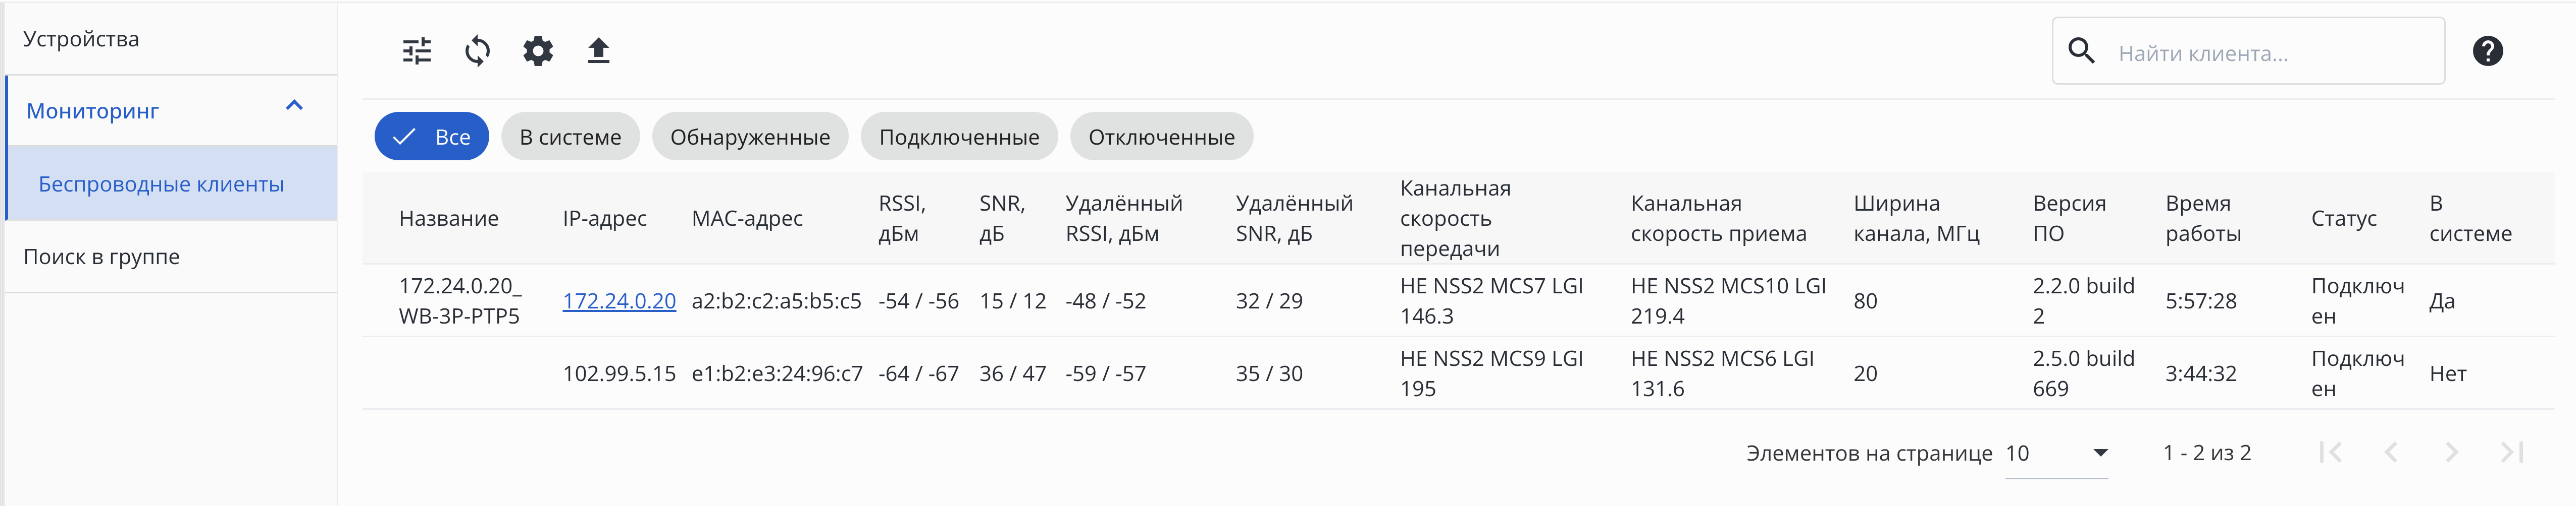Open the 172.24.0.20 IP address link
2576x506 pixels.
[x=619, y=300]
